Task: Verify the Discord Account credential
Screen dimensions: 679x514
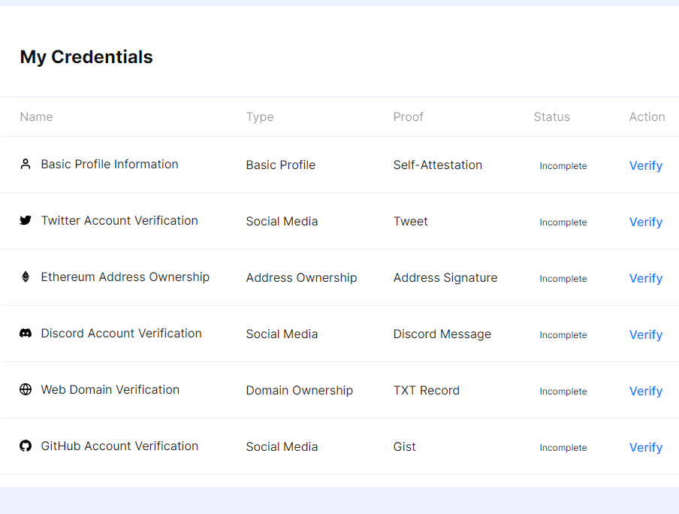Action: click(x=646, y=334)
